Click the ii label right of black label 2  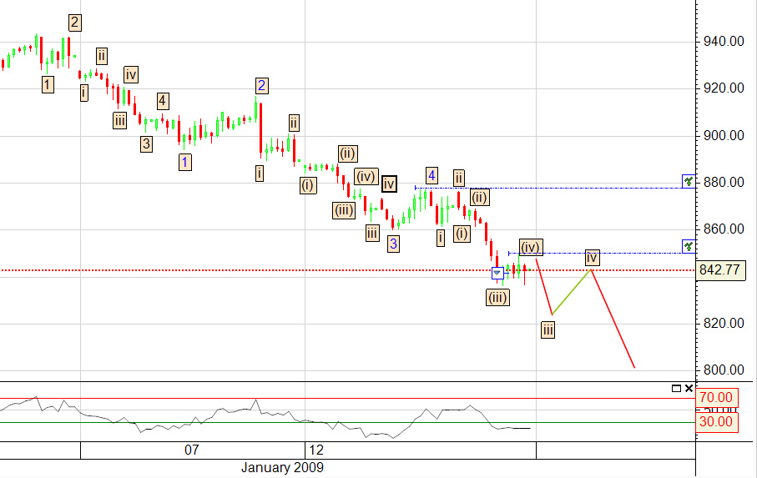click(101, 57)
